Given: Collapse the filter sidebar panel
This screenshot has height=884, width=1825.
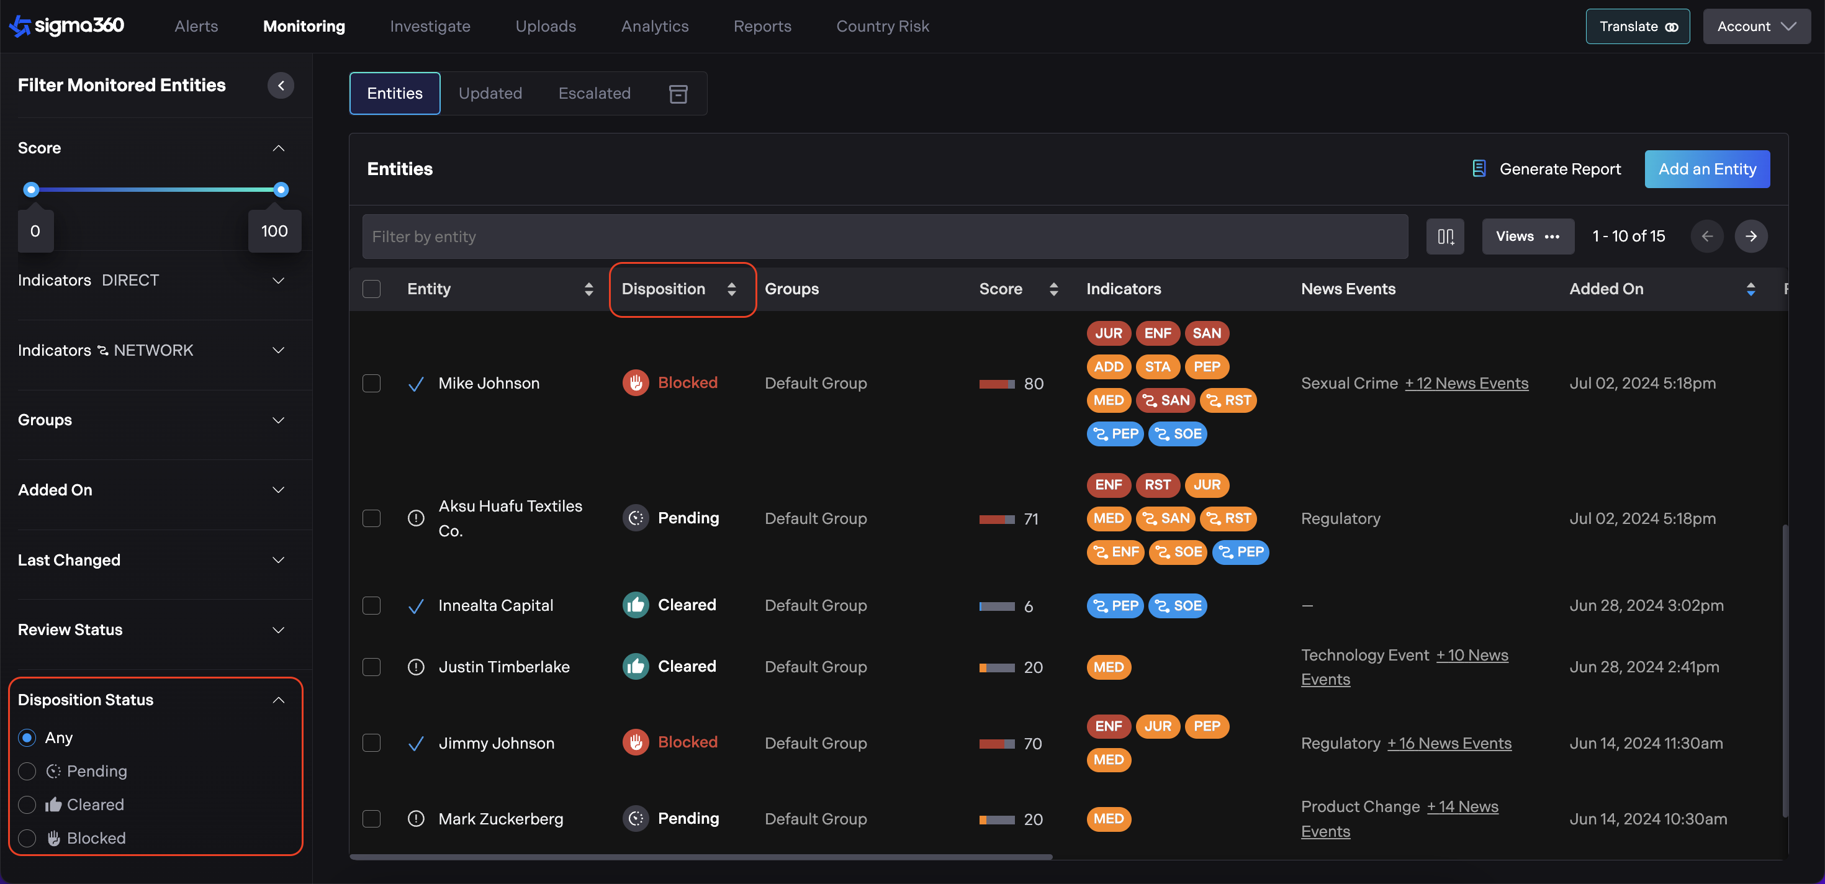Looking at the screenshot, I should pyautogui.click(x=281, y=86).
